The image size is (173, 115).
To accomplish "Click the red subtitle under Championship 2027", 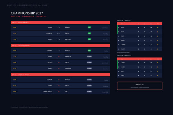I will (x=29, y=17).
